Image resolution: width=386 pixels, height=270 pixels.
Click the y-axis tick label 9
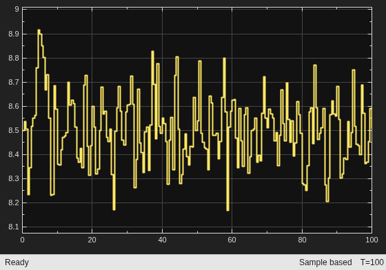17,10
